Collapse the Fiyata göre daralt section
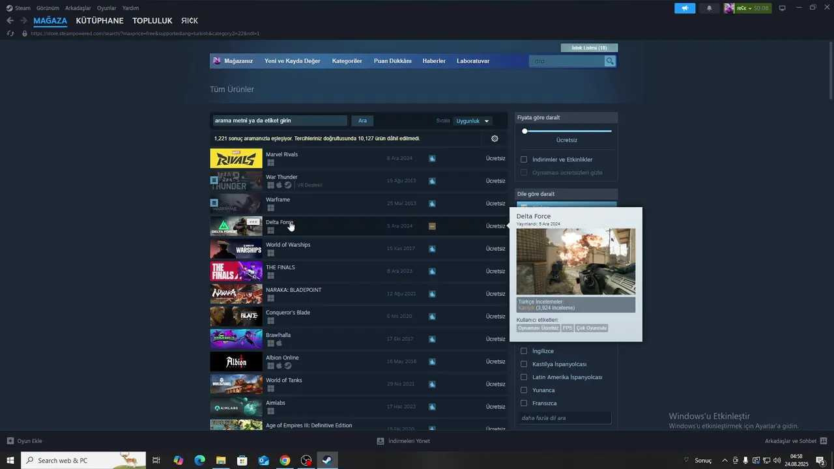Viewport: 834px width, 469px height. [566, 118]
